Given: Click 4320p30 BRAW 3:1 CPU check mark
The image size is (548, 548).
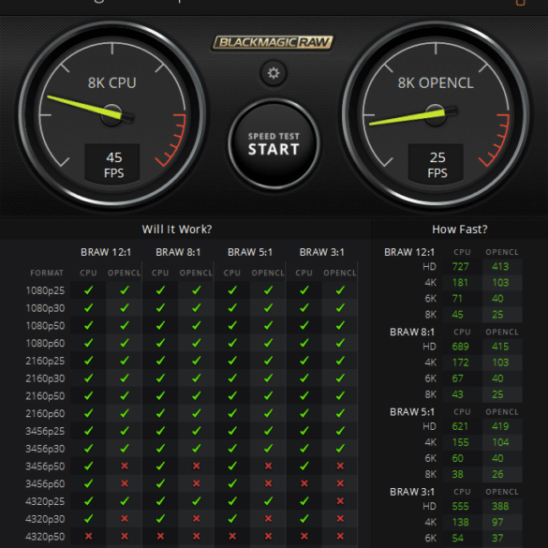Looking at the screenshot, I should [x=304, y=519].
